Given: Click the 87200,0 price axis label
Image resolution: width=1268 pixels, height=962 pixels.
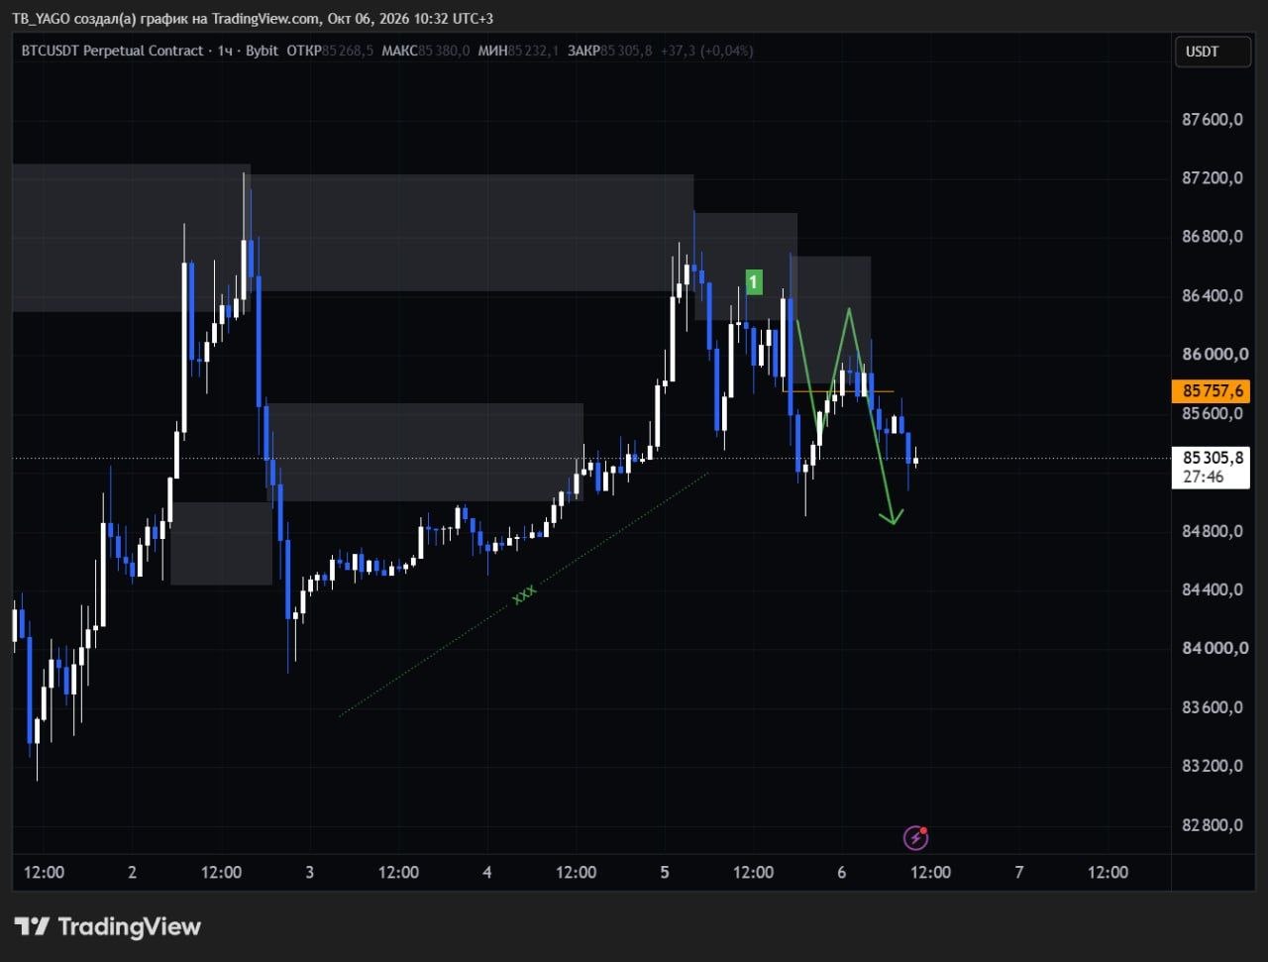Looking at the screenshot, I should point(1213,178).
